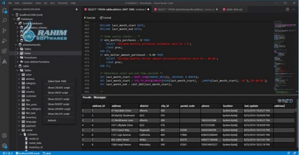
Task: Open the Source Control view icon
Action: coord(4,31)
